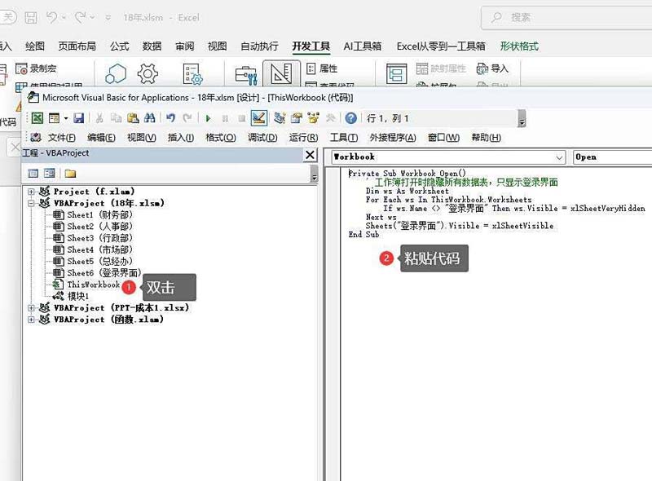Click View Code icon in Project panel
Screen dimensions: 652x481
(x=33, y=174)
